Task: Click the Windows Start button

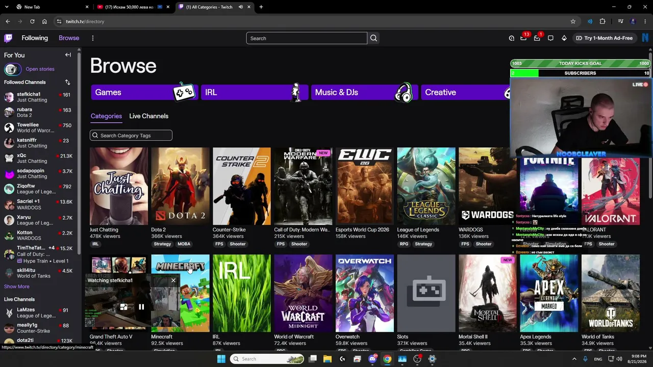Action: pos(221,359)
